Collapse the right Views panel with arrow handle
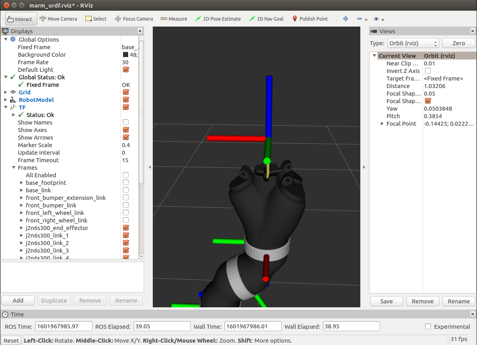Screen dimensions: 477x345 click(x=364, y=167)
